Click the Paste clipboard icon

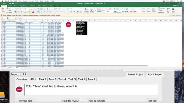pos(3,9)
